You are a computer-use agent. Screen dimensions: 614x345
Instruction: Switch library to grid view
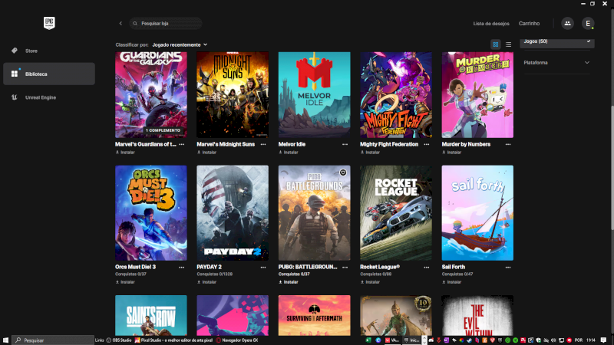point(495,44)
